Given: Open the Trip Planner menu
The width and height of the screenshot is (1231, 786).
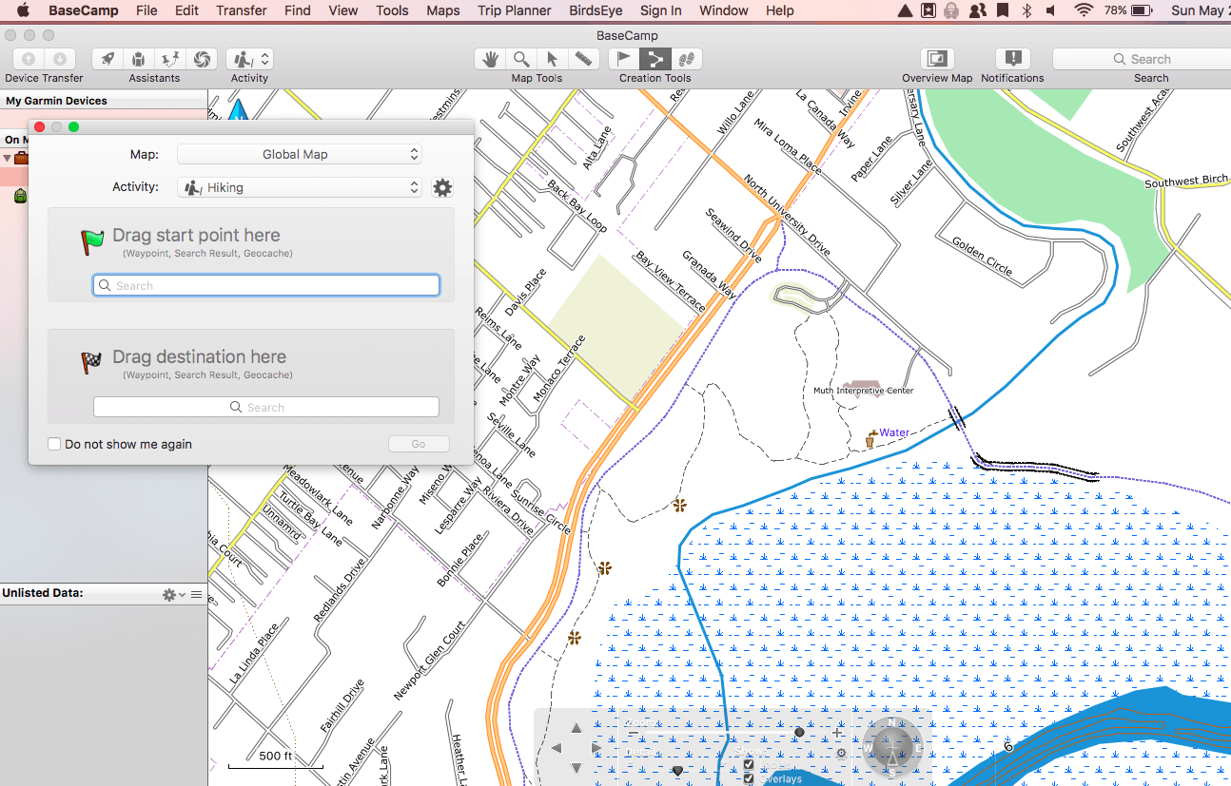Looking at the screenshot, I should (514, 10).
